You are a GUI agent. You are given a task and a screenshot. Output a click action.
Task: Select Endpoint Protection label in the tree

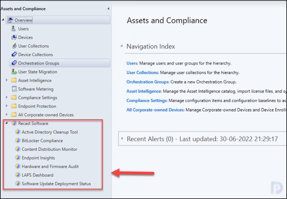pyautogui.click(x=37, y=106)
